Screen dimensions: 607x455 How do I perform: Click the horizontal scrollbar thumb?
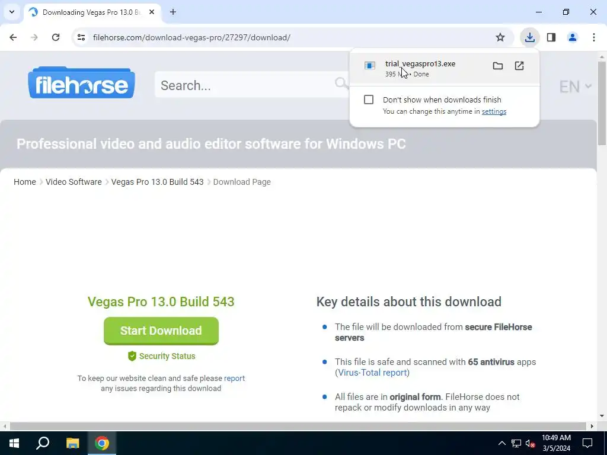(x=298, y=426)
